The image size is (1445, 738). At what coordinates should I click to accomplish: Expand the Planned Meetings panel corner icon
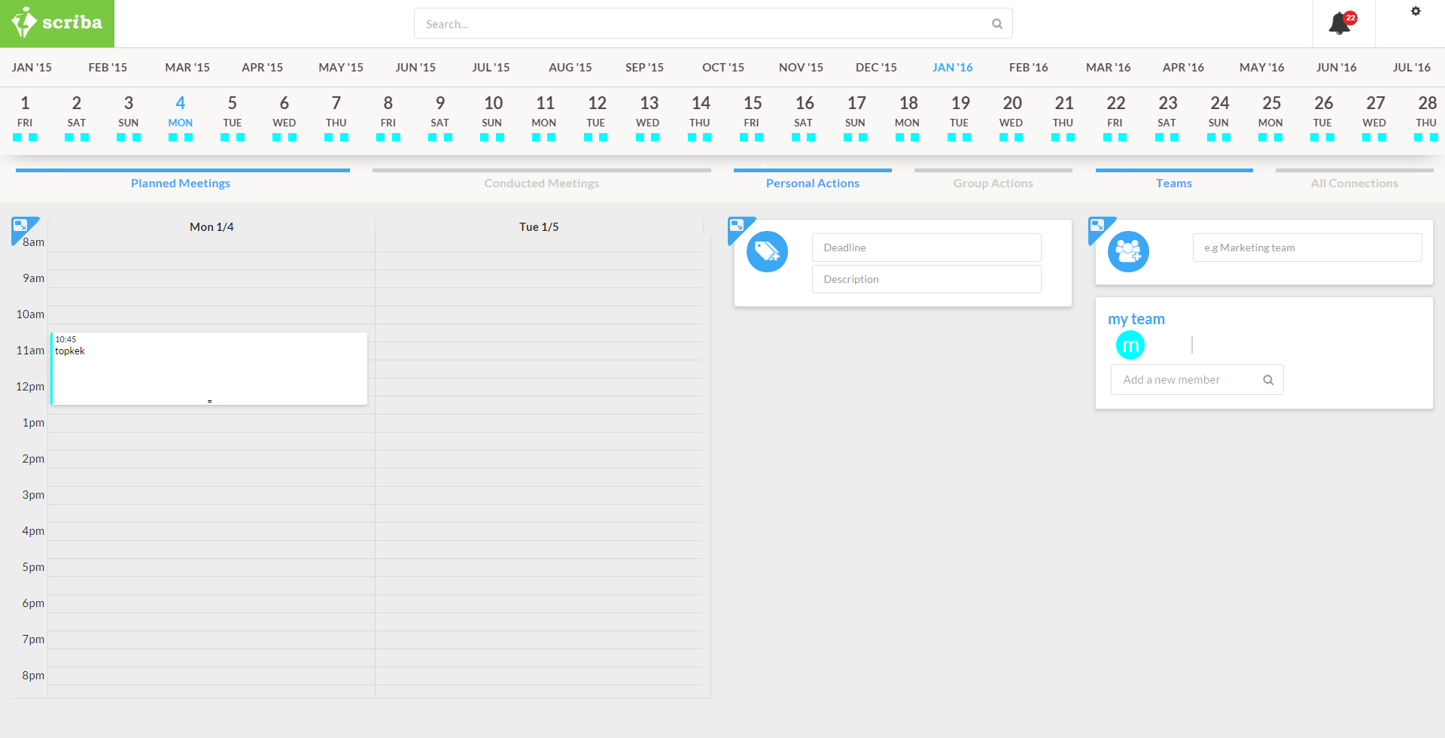[21, 226]
